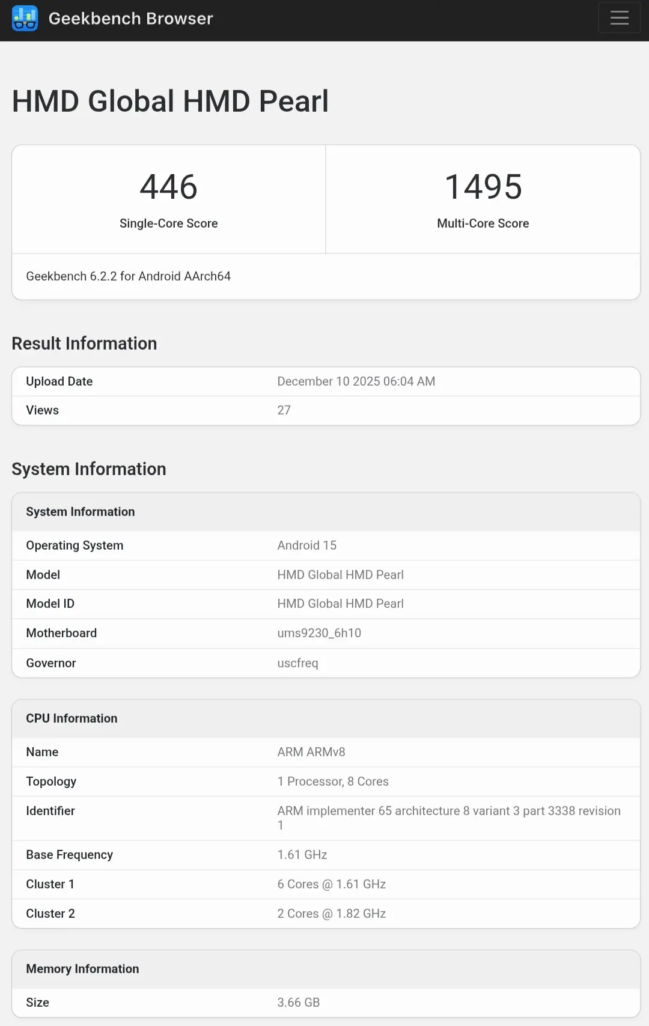Open the hamburger navigation menu
This screenshot has height=1026, width=649.
click(619, 17)
